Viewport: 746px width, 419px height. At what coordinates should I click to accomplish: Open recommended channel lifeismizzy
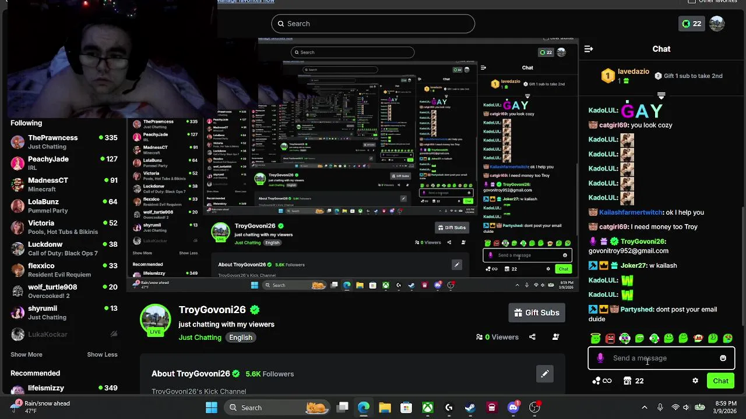[64, 389]
